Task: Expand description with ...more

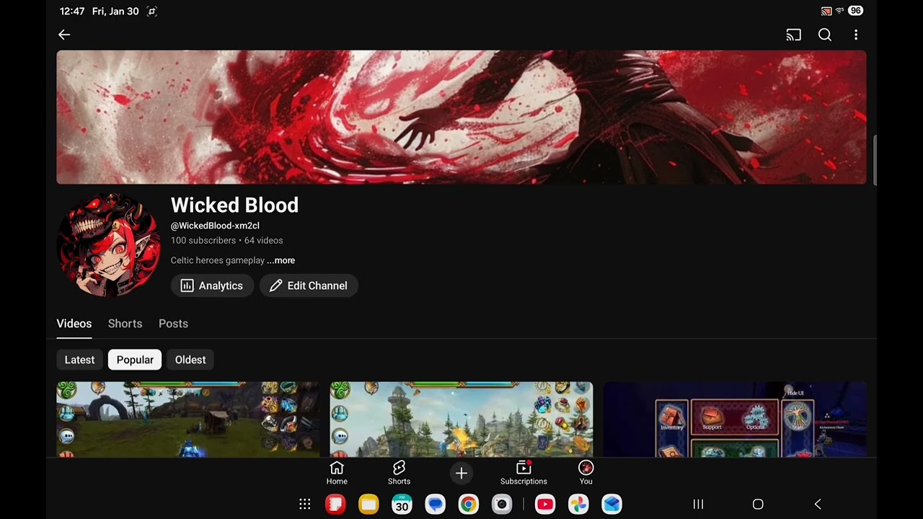Action: (281, 260)
